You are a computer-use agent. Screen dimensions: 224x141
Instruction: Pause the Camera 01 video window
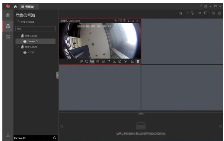138,61
